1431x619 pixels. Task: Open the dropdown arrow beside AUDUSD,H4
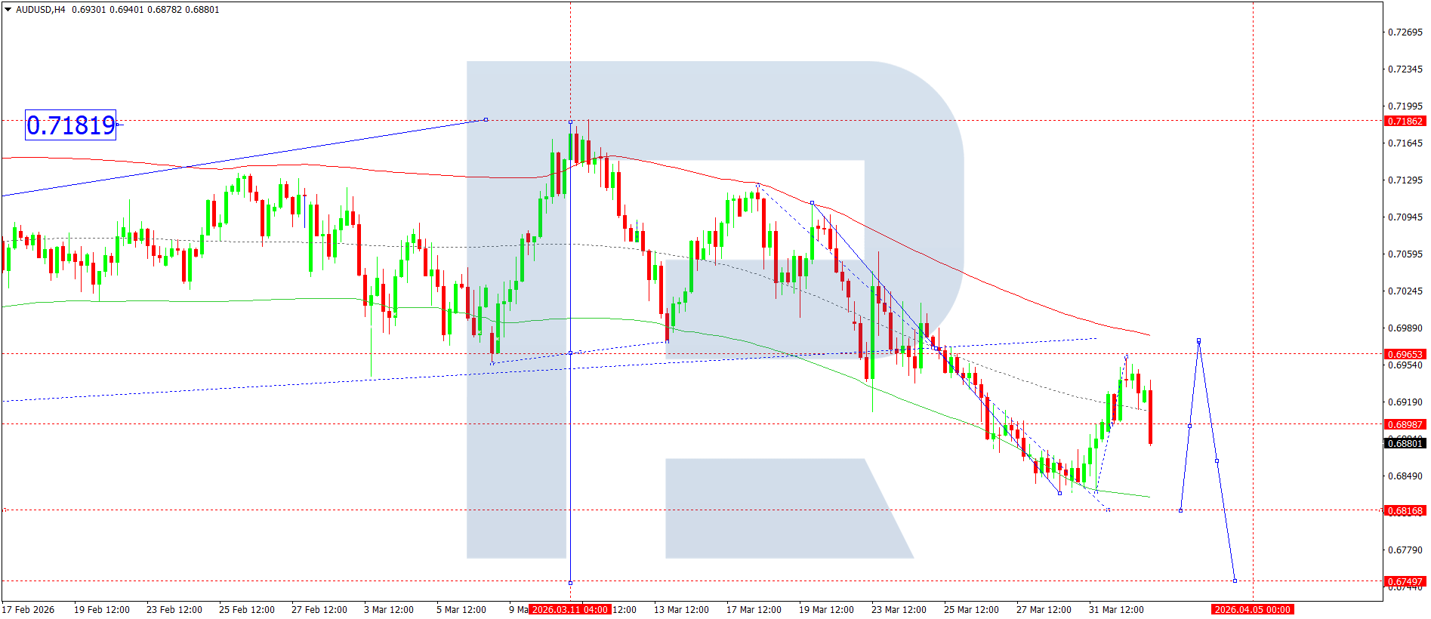click(x=8, y=10)
